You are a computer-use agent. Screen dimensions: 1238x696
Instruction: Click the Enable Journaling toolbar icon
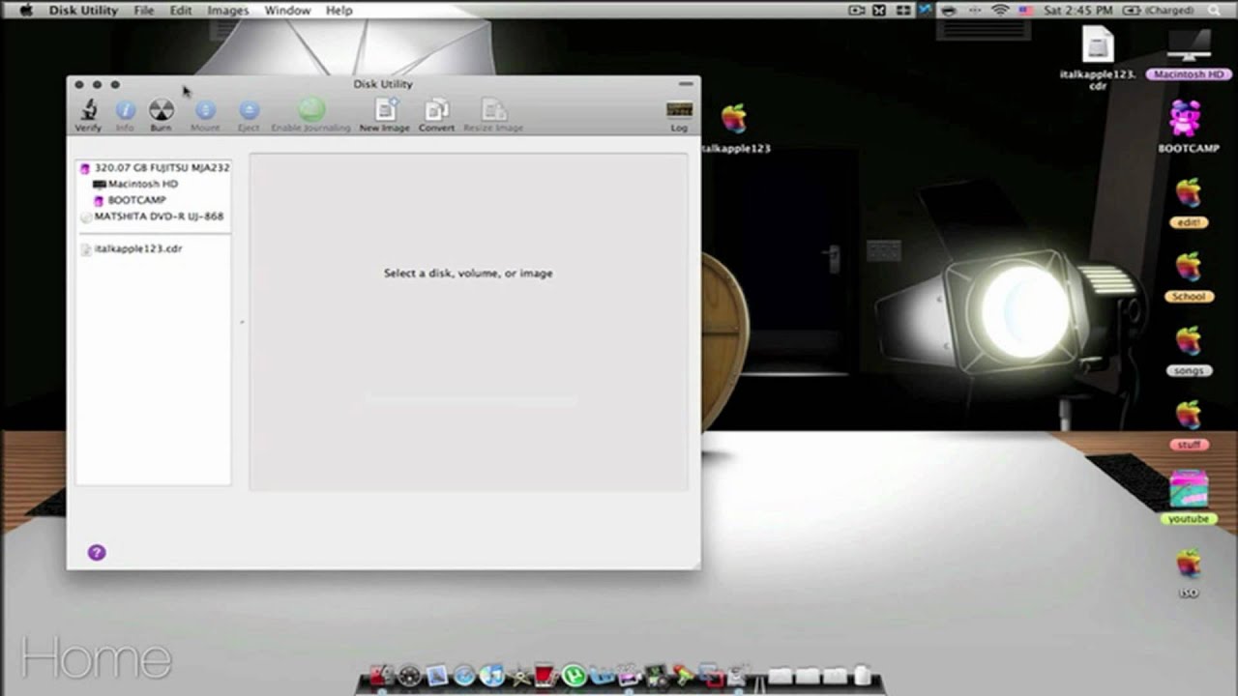[310, 109]
